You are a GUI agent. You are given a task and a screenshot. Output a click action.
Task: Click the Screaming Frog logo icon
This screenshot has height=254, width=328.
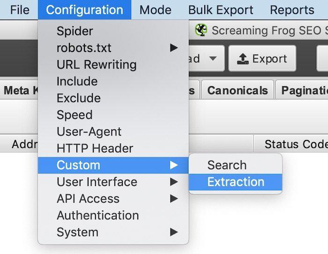[x=201, y=30]
